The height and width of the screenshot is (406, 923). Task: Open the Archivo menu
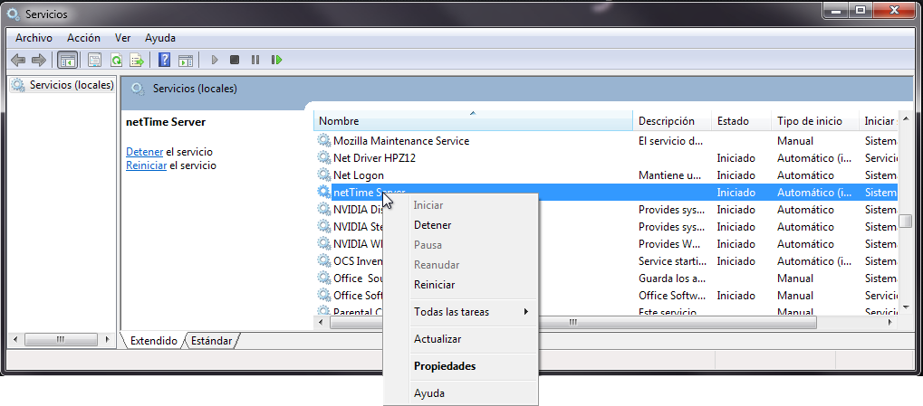(x=34, y=38)
